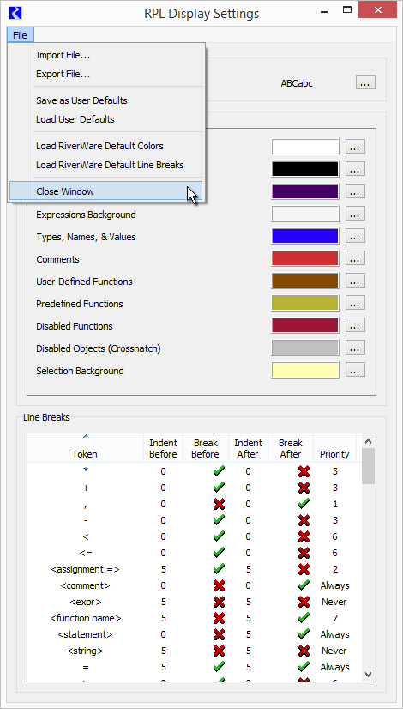Open Predefined Functions color ellipsis button

click(355, 303)
